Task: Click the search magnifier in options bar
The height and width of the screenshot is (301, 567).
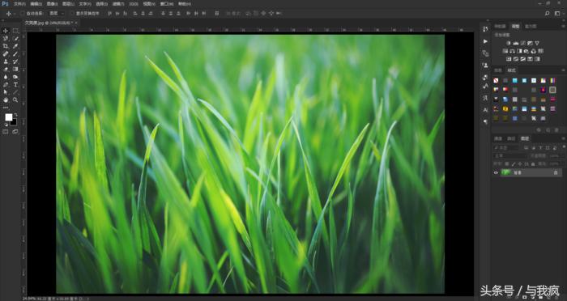Action: (x=547, y=14)
